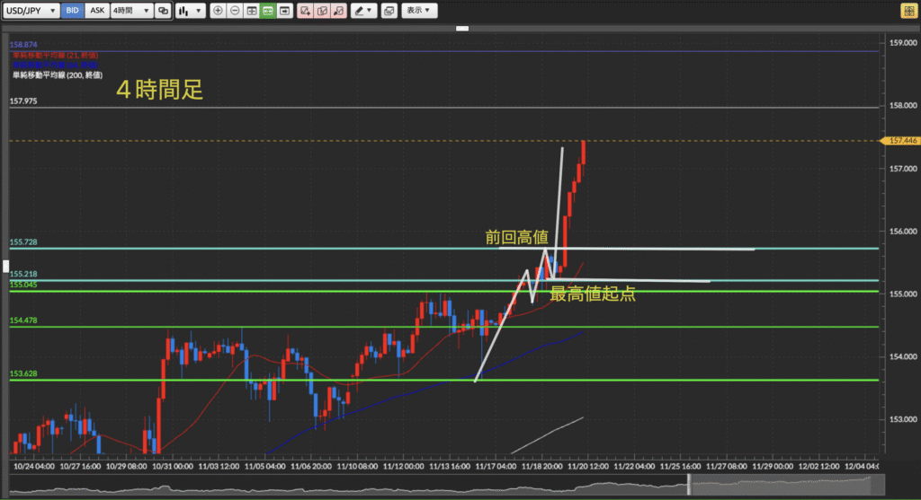Click the third pink object icon
Image resolution: width=921 pixels, height=500 pixels.
337,11
